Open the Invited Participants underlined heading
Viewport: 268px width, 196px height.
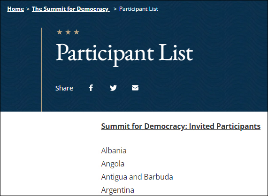tap(181, 126)
